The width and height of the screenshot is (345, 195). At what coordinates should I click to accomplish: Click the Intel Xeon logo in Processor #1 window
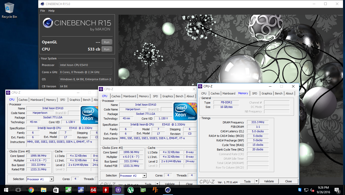click(x=90, y=115)
